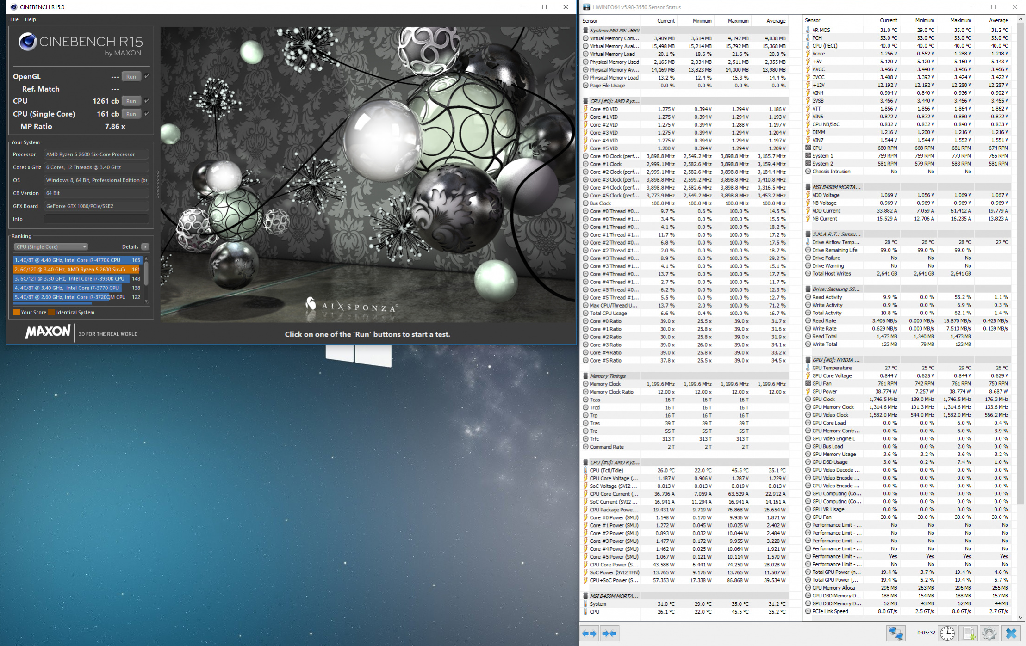Click the thermometer icon beside GPU Temperature
The height and width of the screenshot is (646, 1026).
click(808, 368)
